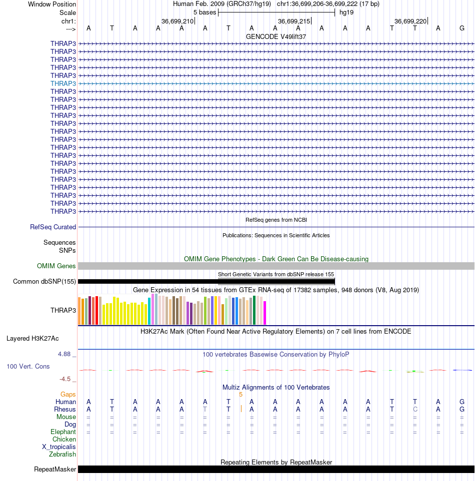Click the sequence direction arrow label
The image size is (475, 481).
click(x=70, y=29)
